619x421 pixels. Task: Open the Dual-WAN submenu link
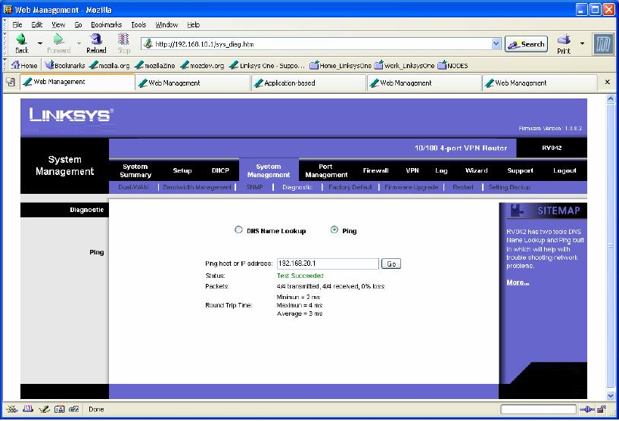click(x=133, y=187)
